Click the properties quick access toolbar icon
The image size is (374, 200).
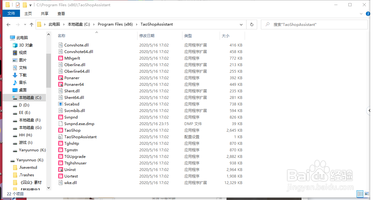coord(17,5)
